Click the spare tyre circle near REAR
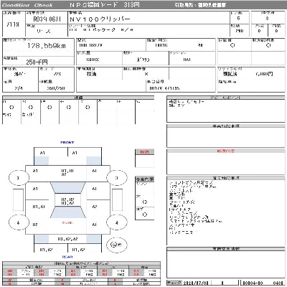This screenshot has height=287, width=287. [x=117, y=245]
